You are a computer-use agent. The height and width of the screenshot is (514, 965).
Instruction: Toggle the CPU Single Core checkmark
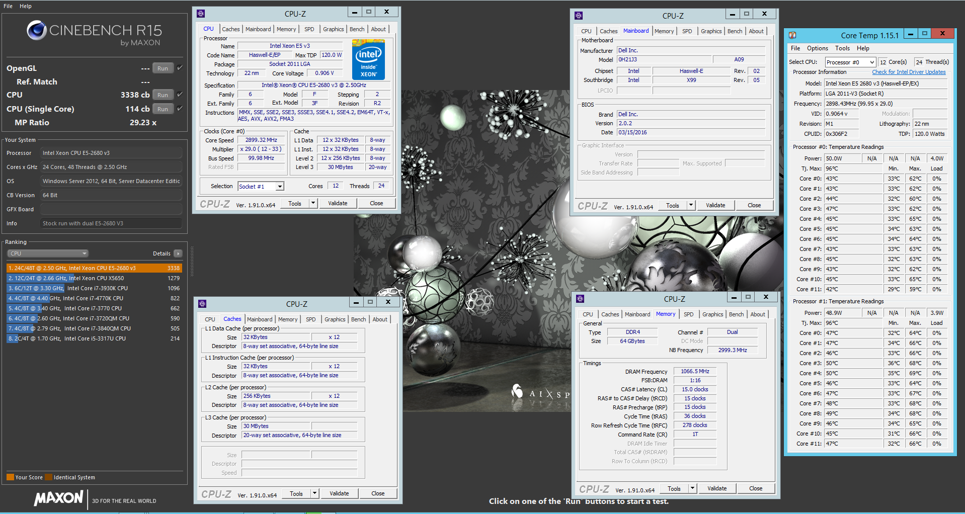(180, 109)
